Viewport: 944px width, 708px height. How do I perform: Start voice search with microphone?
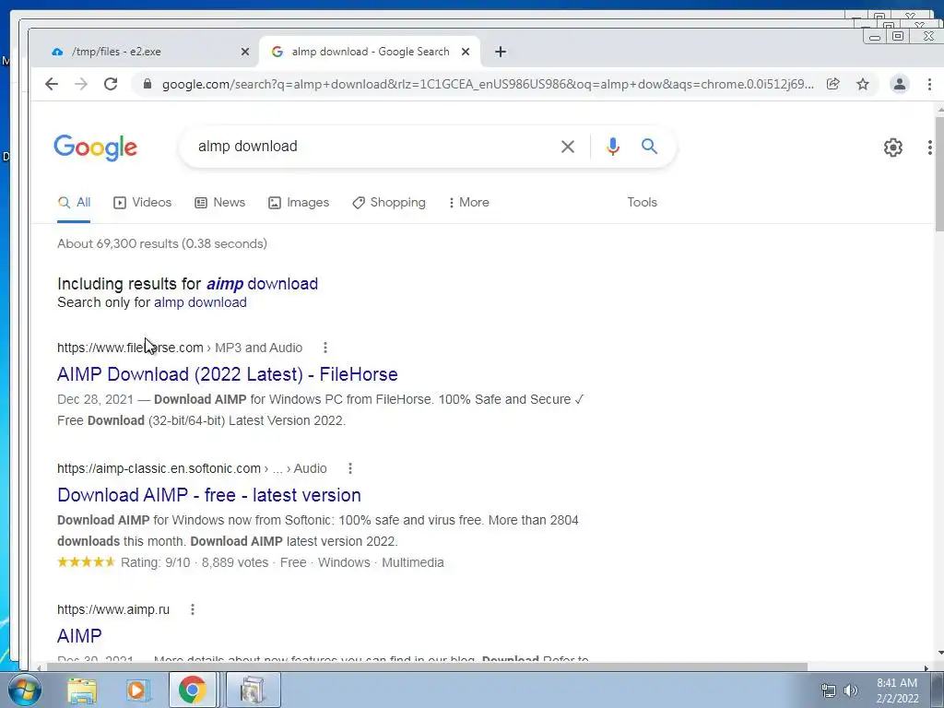click(613, 147)
